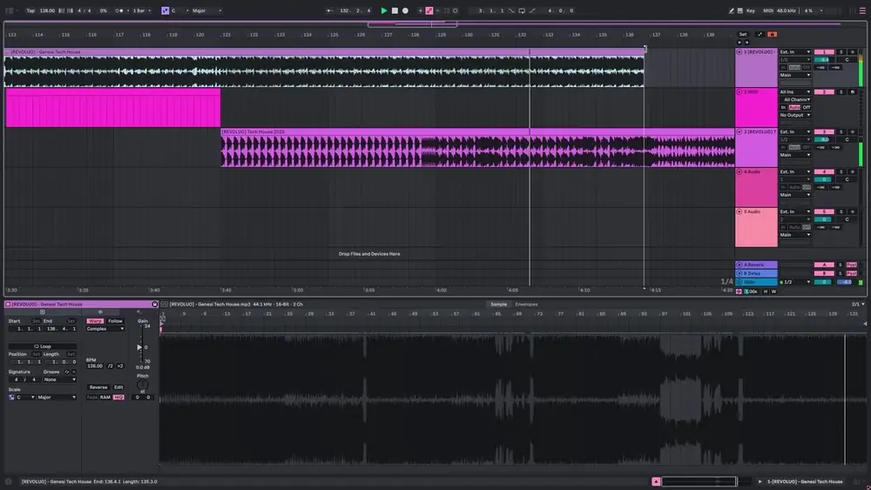Viewport: 871px width, 490px height.
Task: Open the No Output dropdown on MIDI track
Action: [x=795, y=116]
